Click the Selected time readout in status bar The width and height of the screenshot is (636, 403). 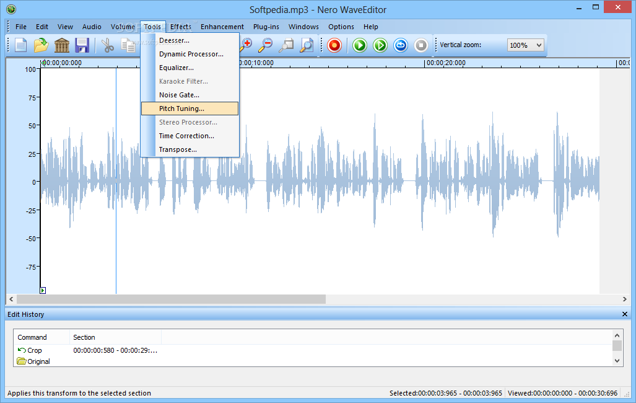[x=446, y=393]
